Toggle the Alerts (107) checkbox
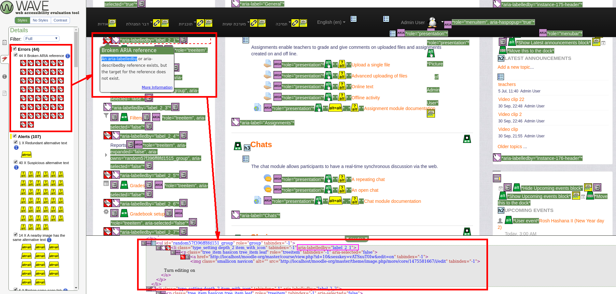616x294 pixels. tap(15, 136)
